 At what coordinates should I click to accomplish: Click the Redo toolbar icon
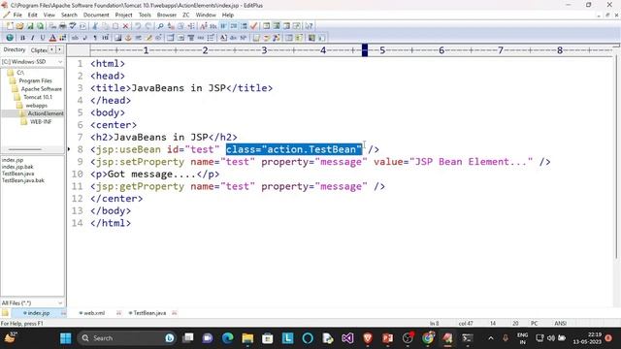(x=148, y=26)
